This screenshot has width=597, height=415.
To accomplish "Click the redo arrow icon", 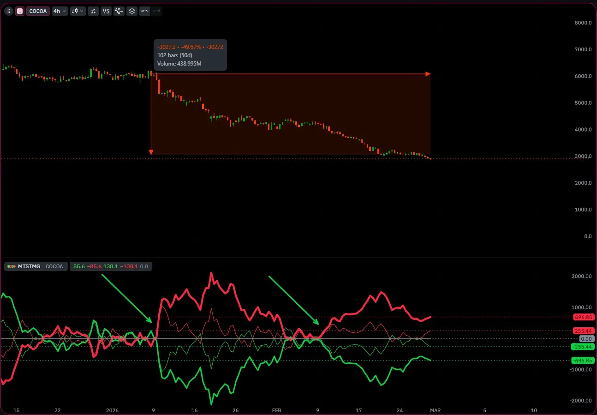I will pyautogui.click(x=156, y=11).
